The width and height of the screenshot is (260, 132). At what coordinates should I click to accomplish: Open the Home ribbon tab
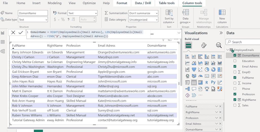pos(21,3)
